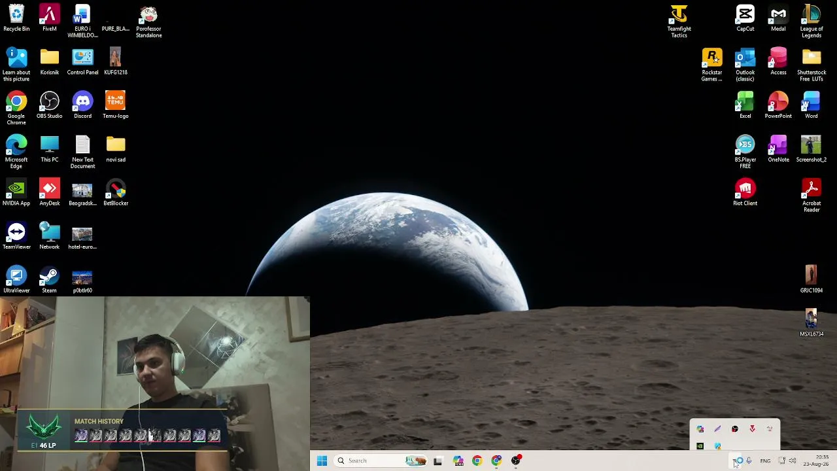
Task: Open the Korisnik folder
Action: pos(49,62)
